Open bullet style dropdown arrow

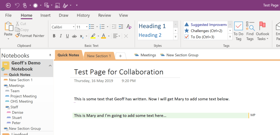pos(97,27)
